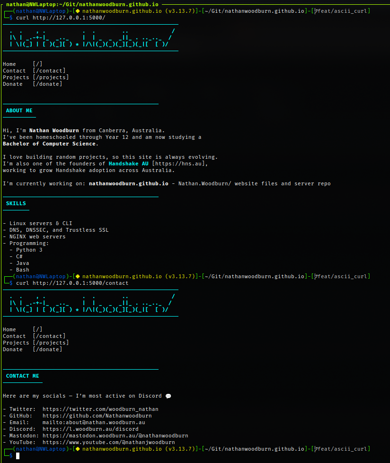Click the curl http://127.0.0.1:5000/contact command
The image size is (390, 463).
pyautogui.click(x=72, y=283)
